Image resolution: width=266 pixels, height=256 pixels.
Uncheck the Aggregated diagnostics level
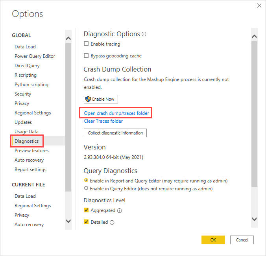[86, 210]
